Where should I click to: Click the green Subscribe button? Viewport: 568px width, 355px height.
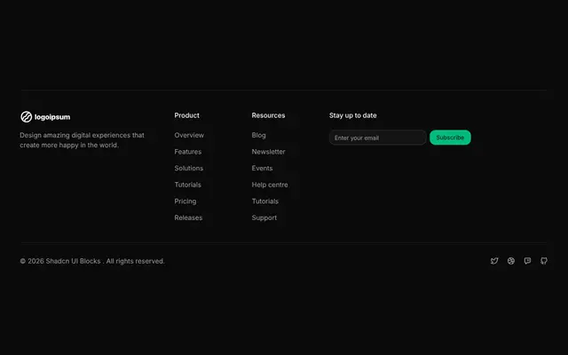pos(450,138)
